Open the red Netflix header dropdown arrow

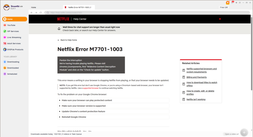(x=220, y=19)
